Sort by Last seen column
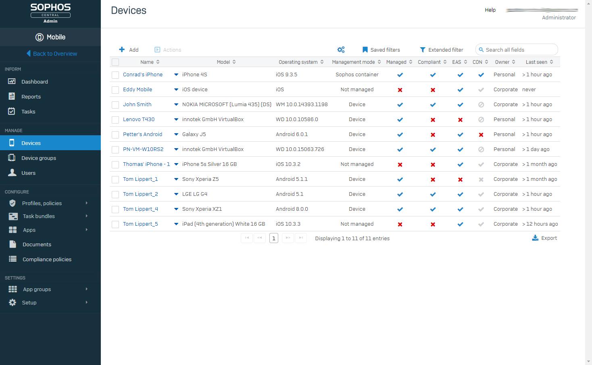Screen dimensions: 592x365 pos(539,62)
